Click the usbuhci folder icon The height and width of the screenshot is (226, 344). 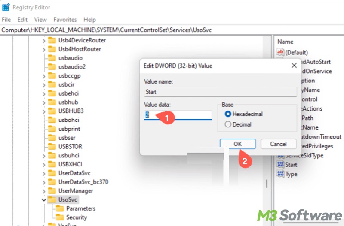pos(52,155)
